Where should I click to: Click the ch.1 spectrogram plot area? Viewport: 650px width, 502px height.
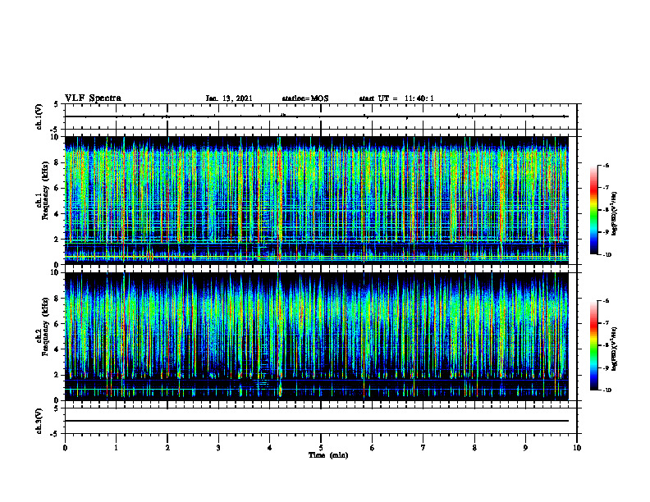point(317,200)
